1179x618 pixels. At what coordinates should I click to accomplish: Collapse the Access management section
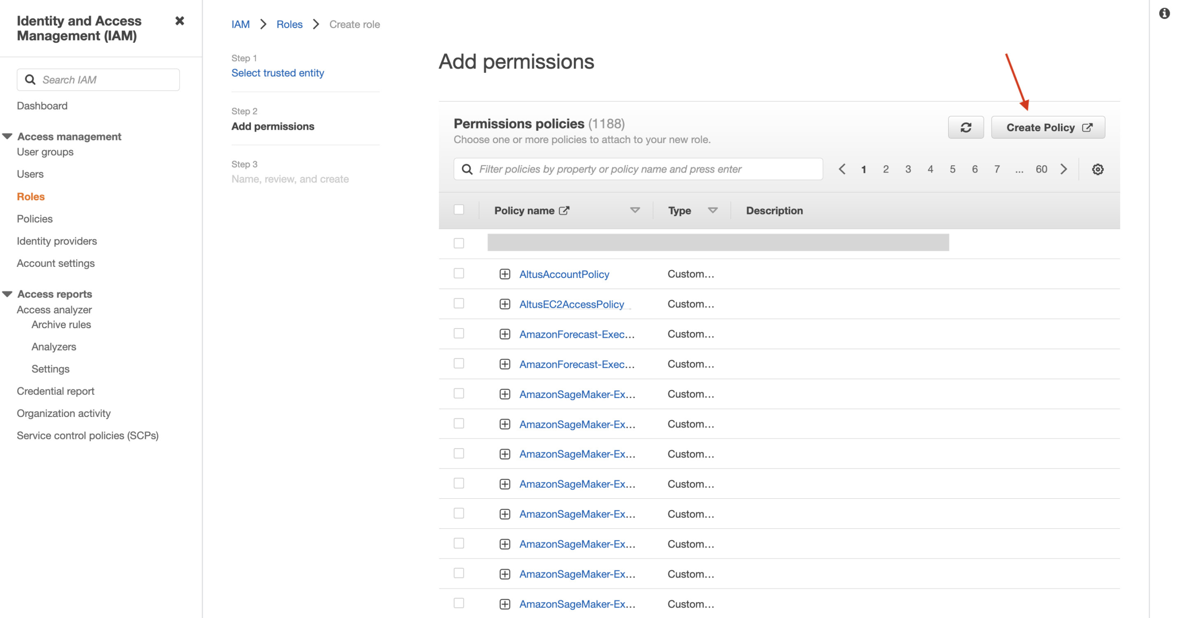pos(7,136)
